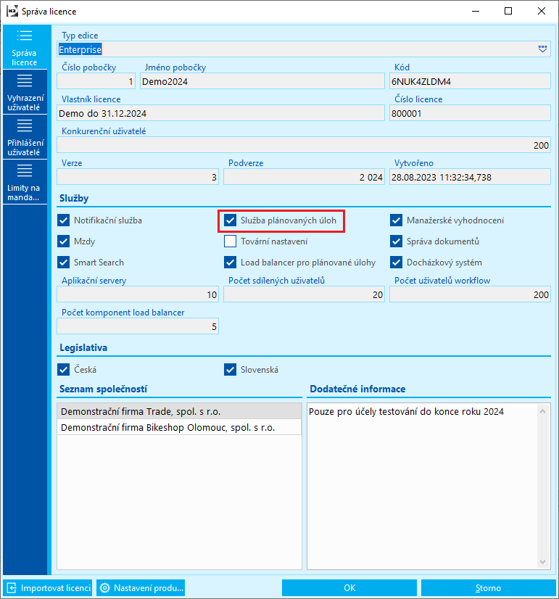Click the lines icon above Vyhrazení uživatelé
This screenshot has width=559, height=599.
click(x=25, y=80)
